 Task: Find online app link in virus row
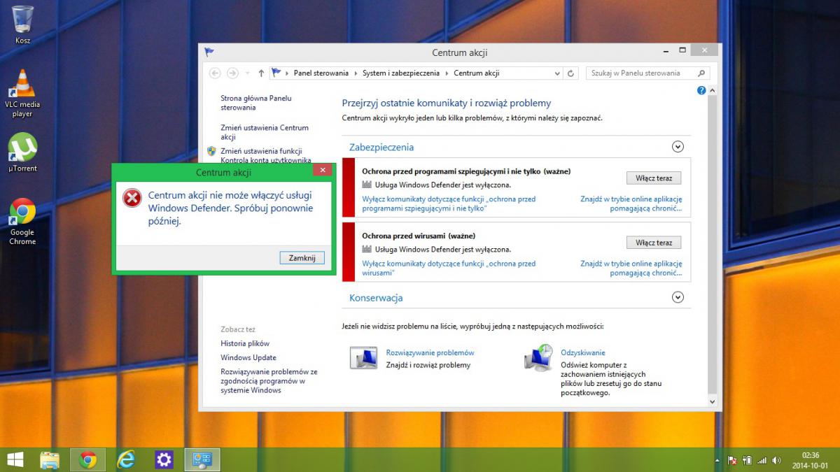point(631,268)
